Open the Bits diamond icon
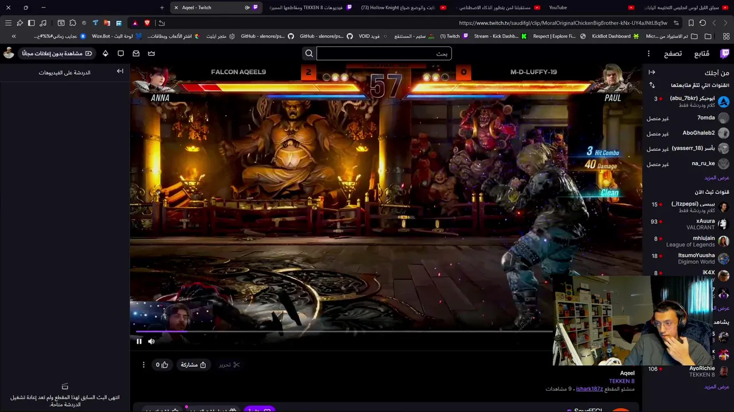Image resolution: width=734 pixels, height=412 pixels. (106, 53)
